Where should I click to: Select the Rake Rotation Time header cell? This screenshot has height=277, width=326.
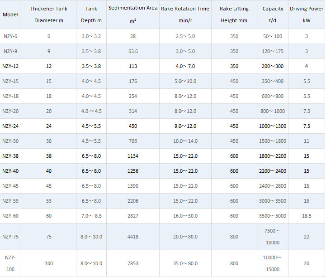coord(185,15)
